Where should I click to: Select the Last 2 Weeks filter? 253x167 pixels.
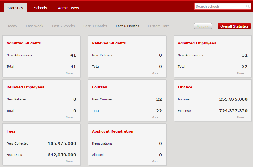click(x=63, y=26)
